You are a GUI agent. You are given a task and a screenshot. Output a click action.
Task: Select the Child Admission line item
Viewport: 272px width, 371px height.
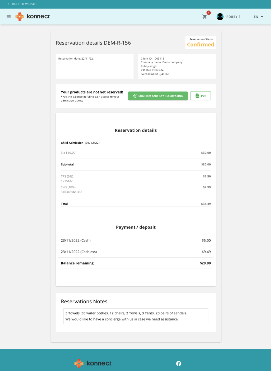click(x=72, y=143)
